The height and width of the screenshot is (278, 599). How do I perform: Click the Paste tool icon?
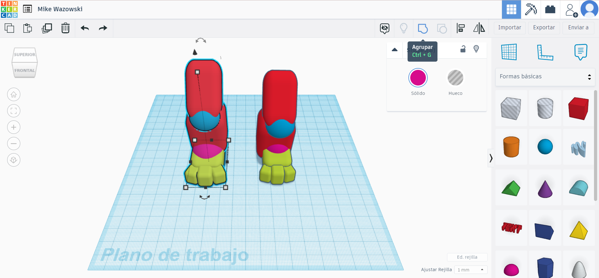pyautogui.click(x=28, y=28)
